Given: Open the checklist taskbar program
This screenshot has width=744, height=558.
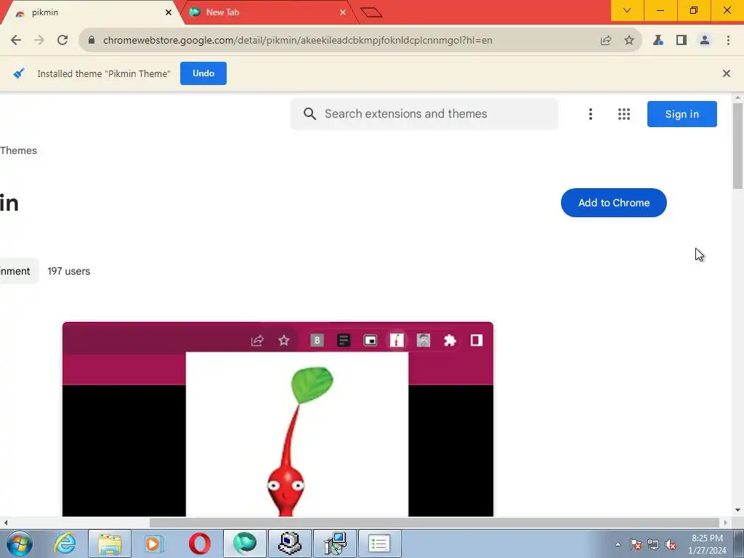Looking at the screenshot, I should (x=379, y=543).
